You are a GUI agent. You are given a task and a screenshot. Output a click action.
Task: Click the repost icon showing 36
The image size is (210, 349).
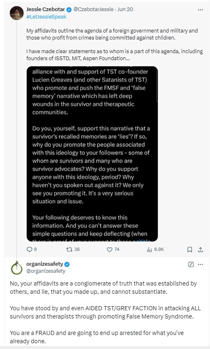(x=69, y=250)
